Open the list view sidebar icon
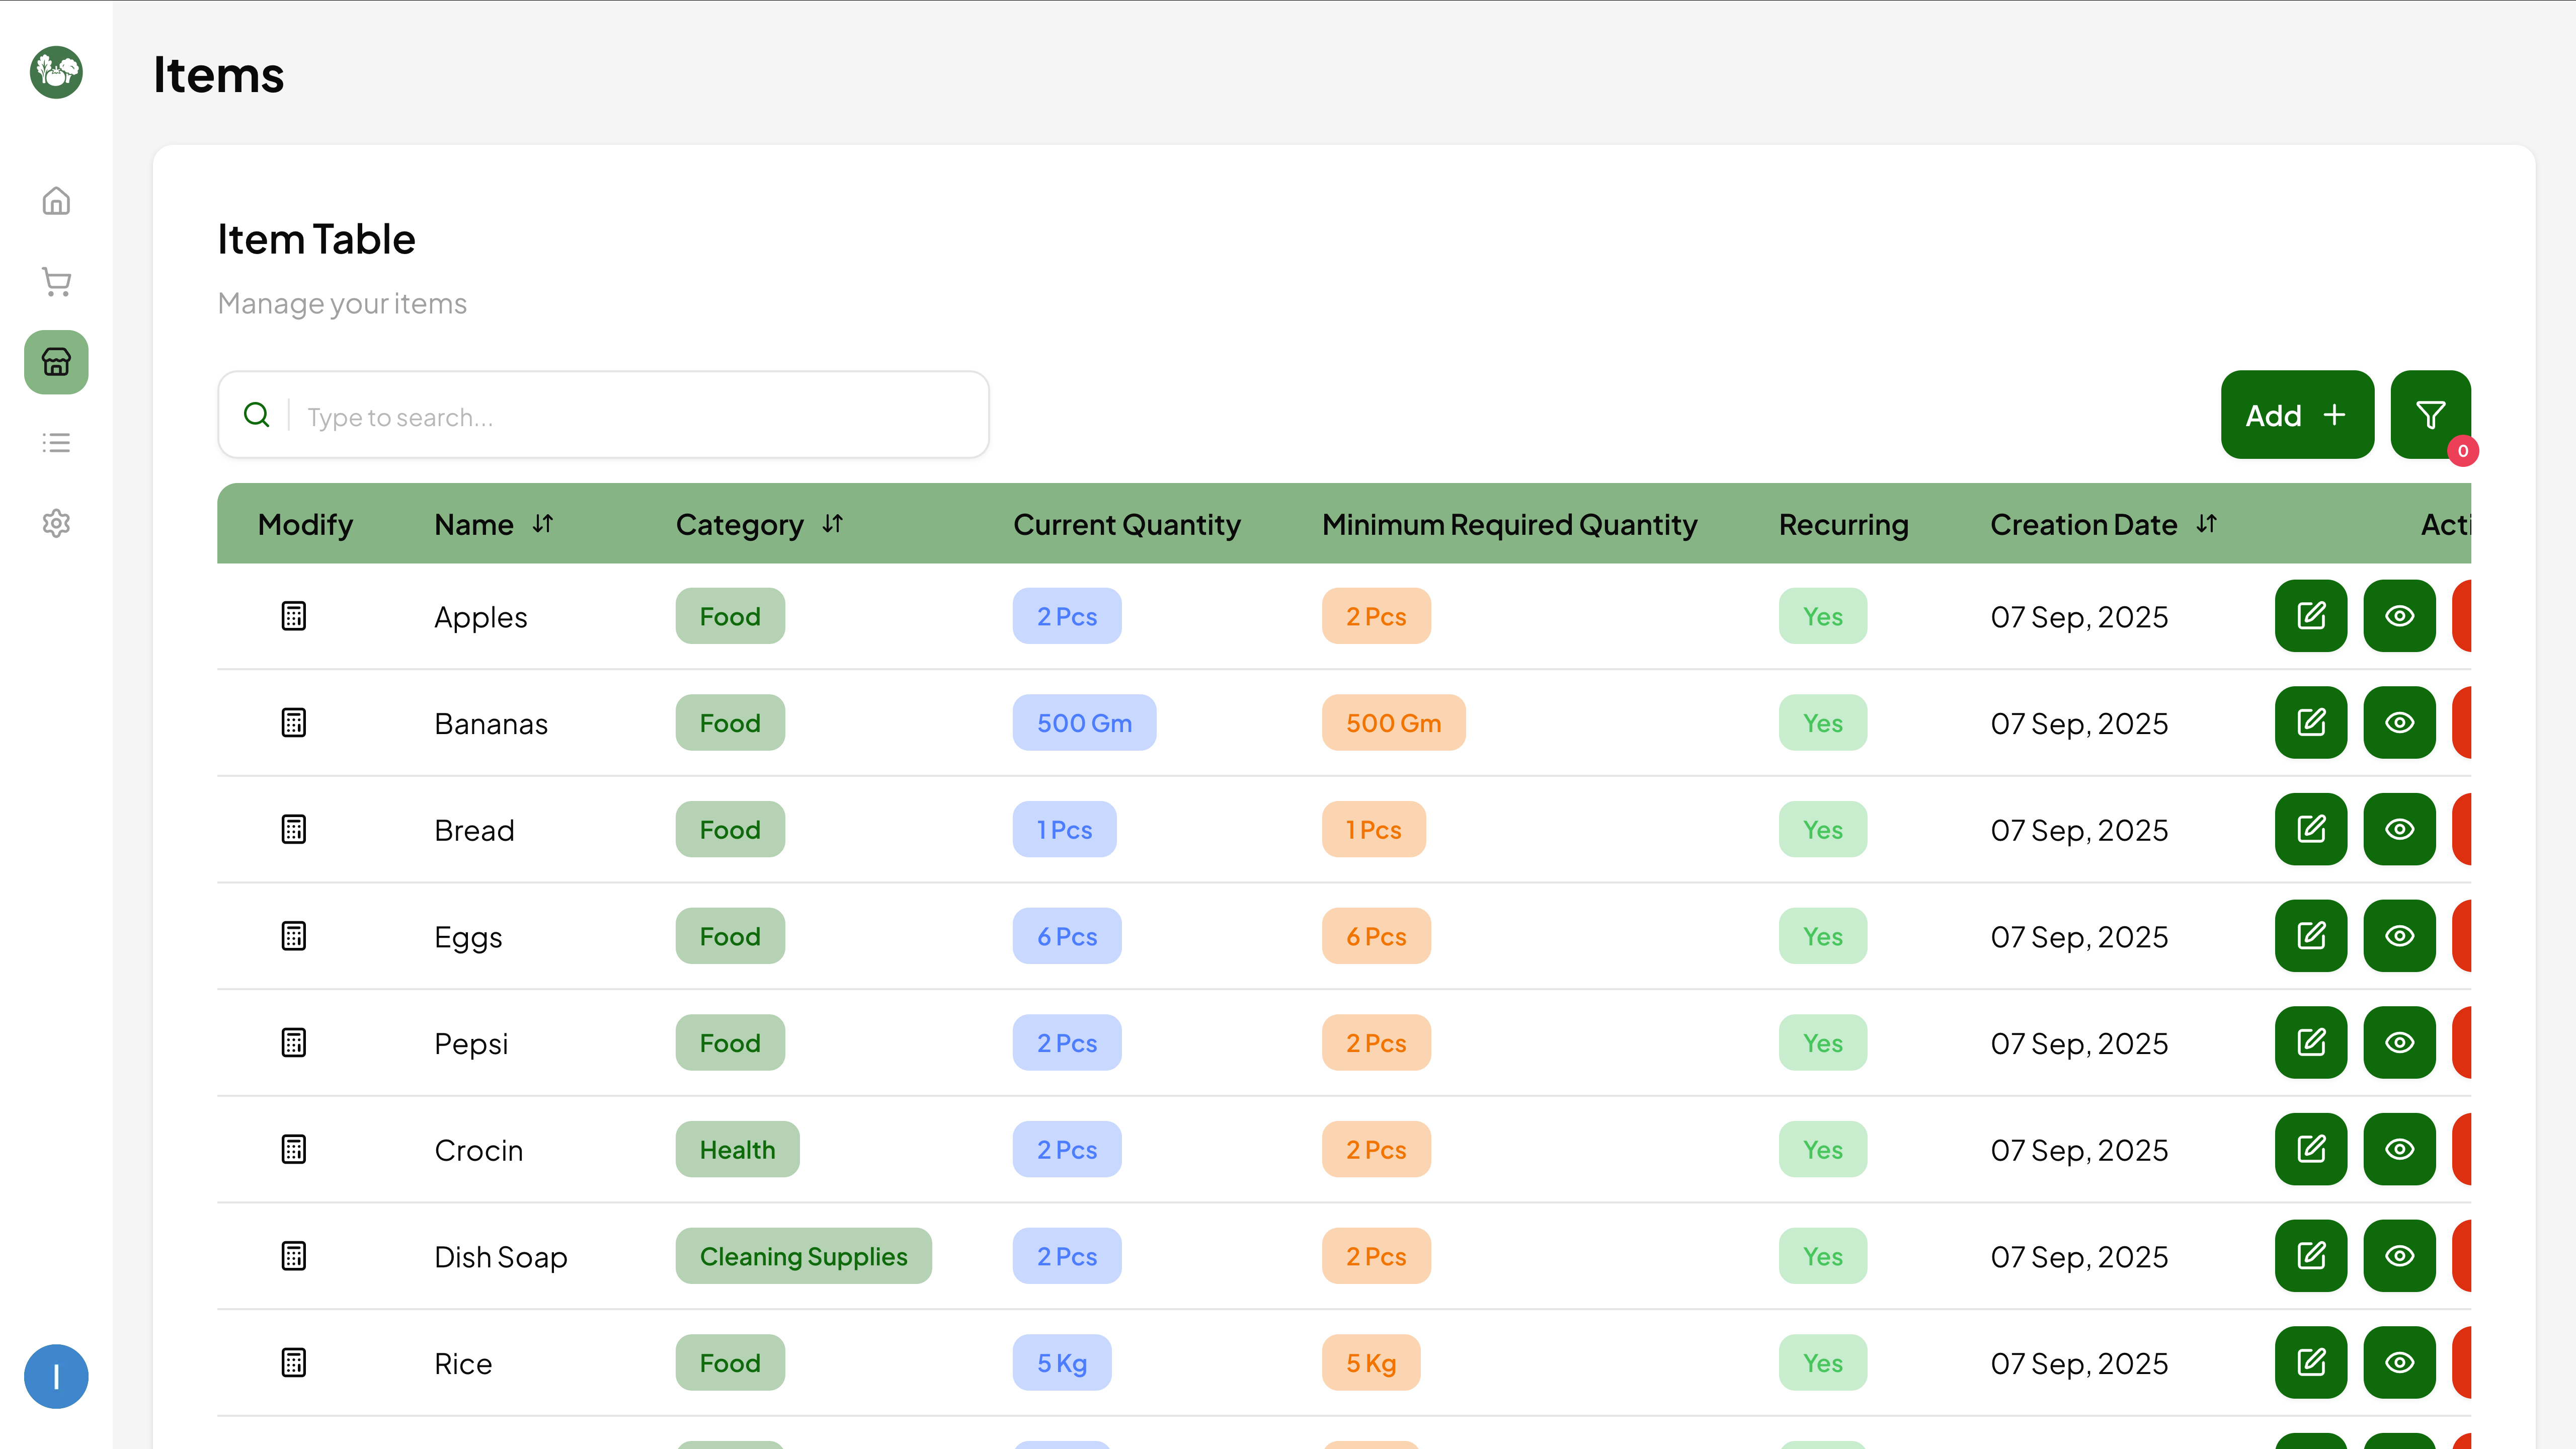Image resolution: width=2576 pixels, height=1449 pixels. tap(56, 443)
